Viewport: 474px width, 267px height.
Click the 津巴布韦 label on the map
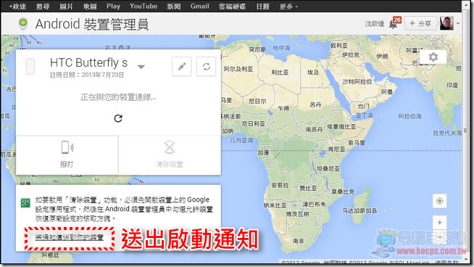315,205
